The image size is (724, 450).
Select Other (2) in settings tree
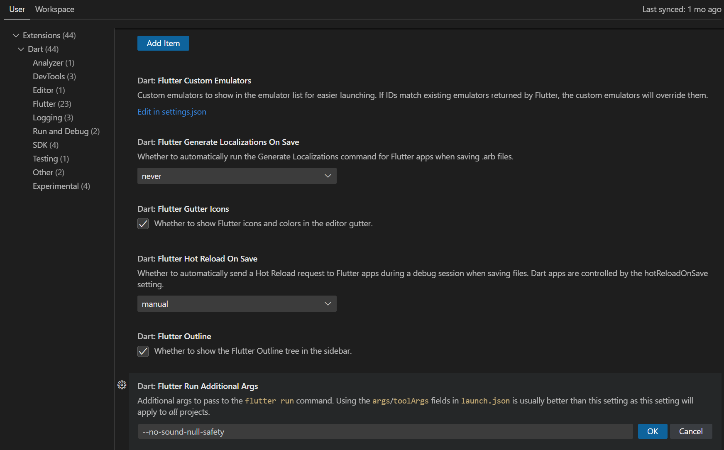pyautogui.click(x=49, y=172)
